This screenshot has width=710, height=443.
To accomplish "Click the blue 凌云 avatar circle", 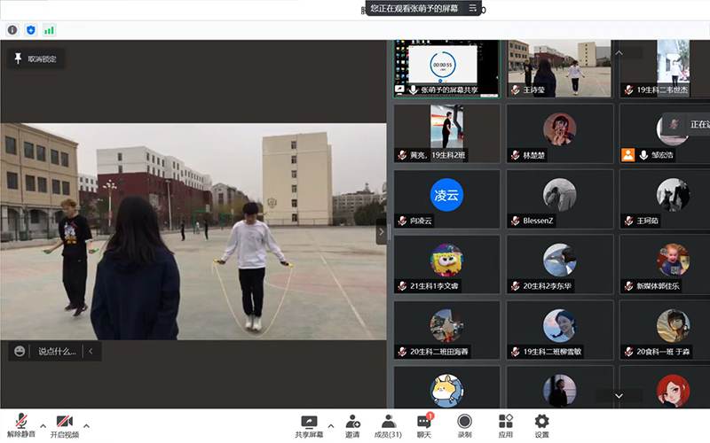I will [x=446, y=195].
